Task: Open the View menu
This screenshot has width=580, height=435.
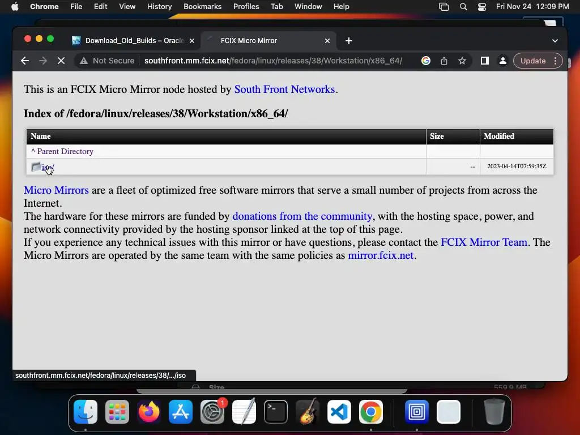Action: pos(127,6)
